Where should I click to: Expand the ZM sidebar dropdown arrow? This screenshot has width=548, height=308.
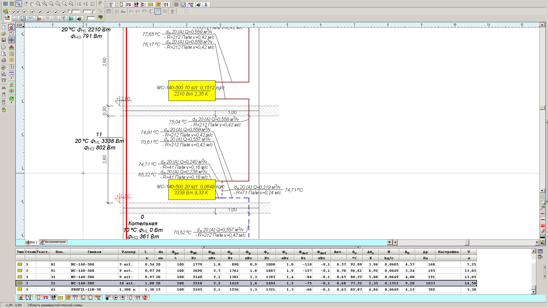(x=11, y=78)
